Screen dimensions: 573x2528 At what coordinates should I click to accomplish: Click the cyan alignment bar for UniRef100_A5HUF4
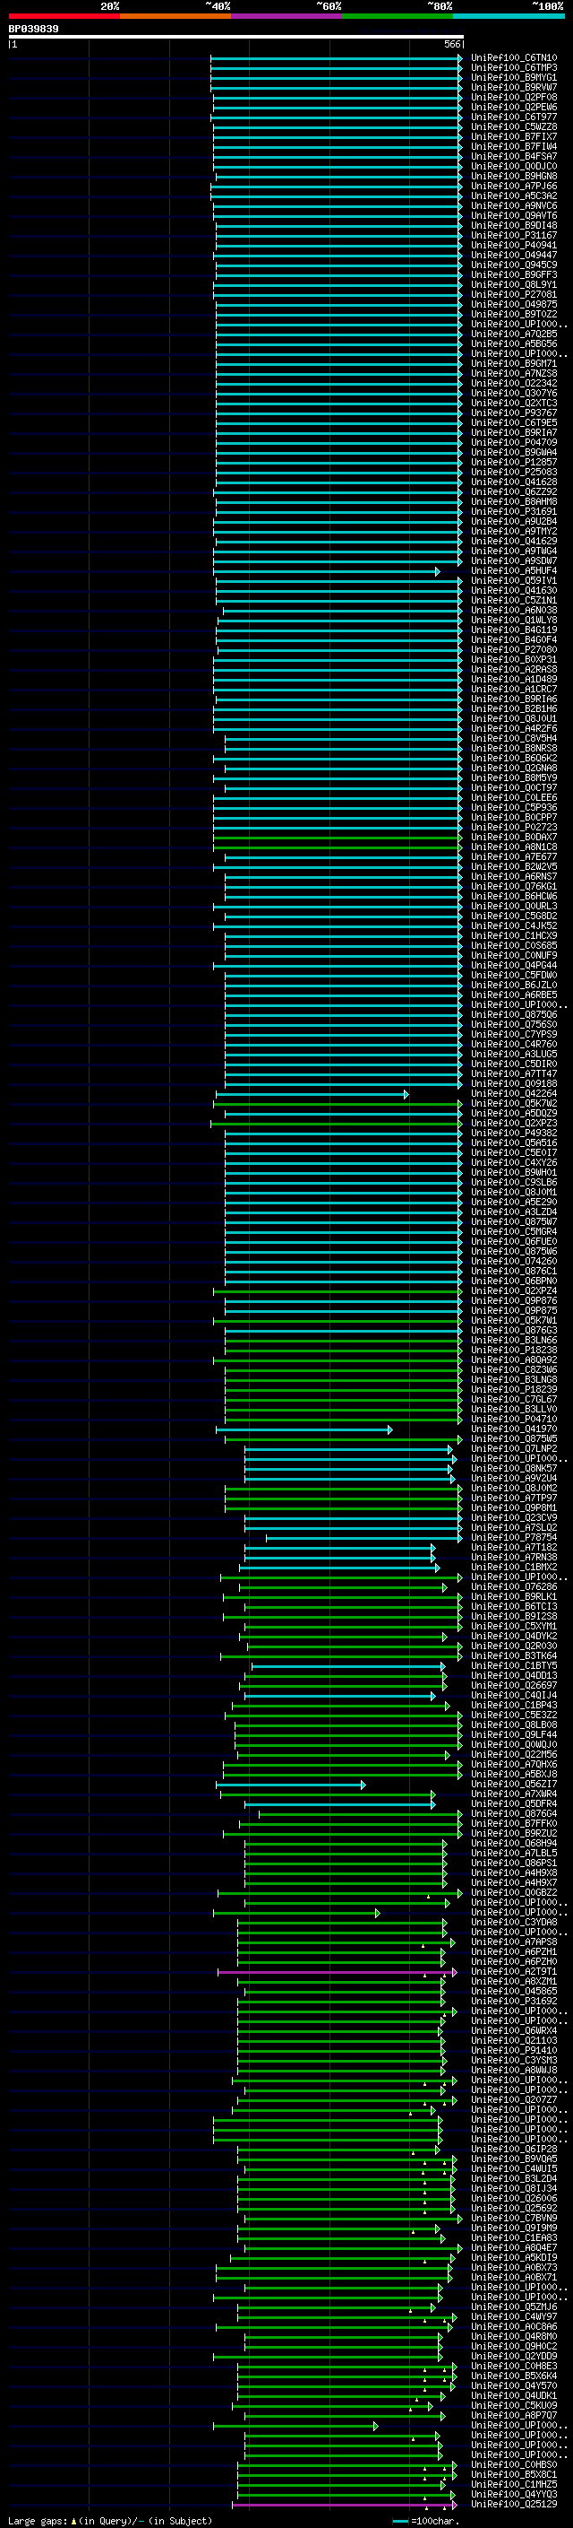(x=326, y=571)
